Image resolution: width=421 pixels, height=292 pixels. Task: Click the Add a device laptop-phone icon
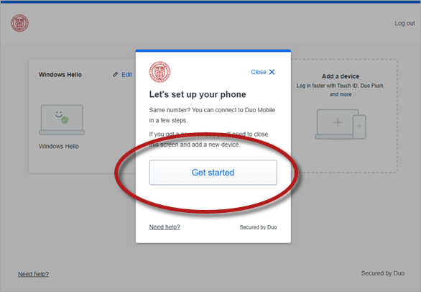pyautogui.click(x=341, y=124)
